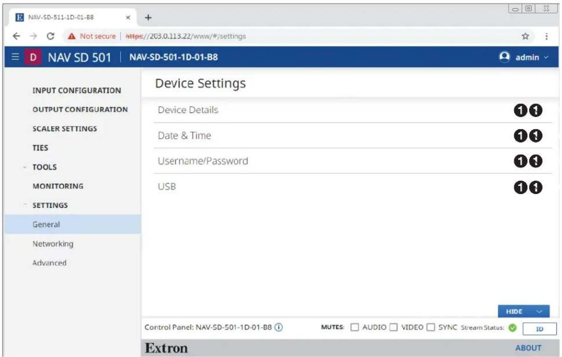Screen dimensions: 562x357
Task: Close the NAV-SD-511 browser tab
Action: [128, 18]
